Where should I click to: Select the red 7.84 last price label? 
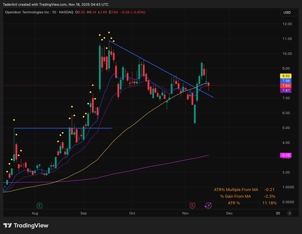(285, 86)
